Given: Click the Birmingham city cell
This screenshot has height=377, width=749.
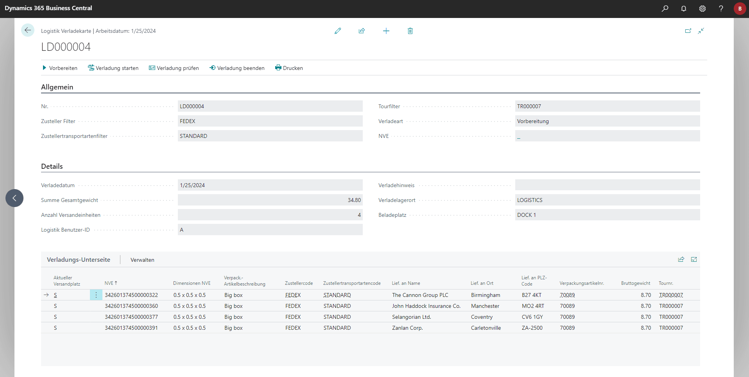Looking at the screenshot, I should tap(486, 295).
